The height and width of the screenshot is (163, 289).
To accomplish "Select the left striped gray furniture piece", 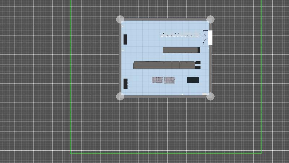I will [x=157, y=80].
